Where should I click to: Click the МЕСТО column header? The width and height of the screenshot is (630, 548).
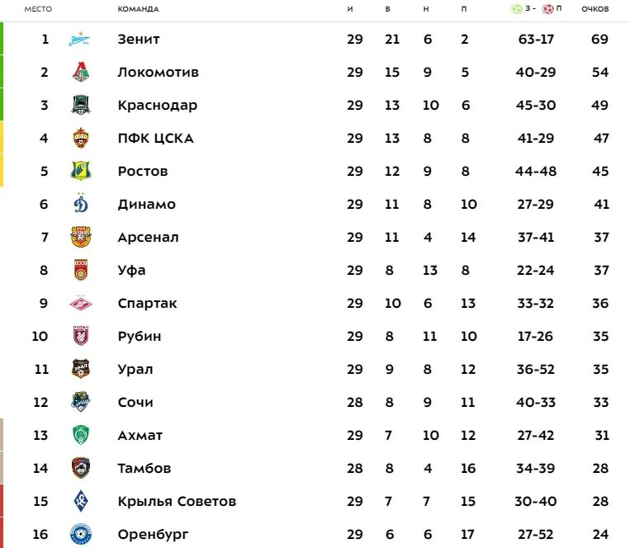click(x=38, y=9)
